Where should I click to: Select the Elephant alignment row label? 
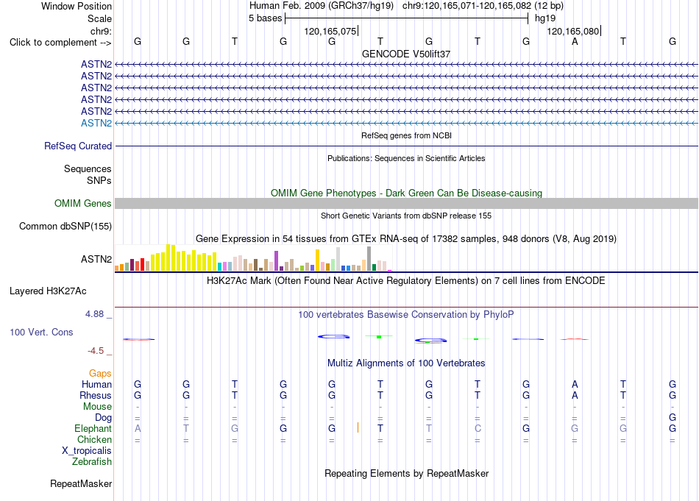[x=93, y=428]
